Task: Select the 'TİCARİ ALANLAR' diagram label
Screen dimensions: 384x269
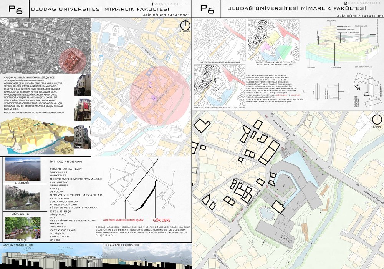Action: pos(361,26)
